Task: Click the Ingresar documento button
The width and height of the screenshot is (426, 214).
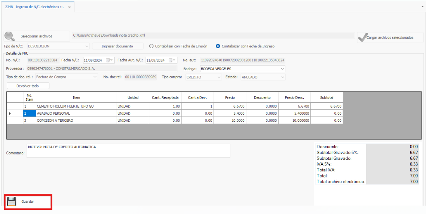Action: pos(117,46)
